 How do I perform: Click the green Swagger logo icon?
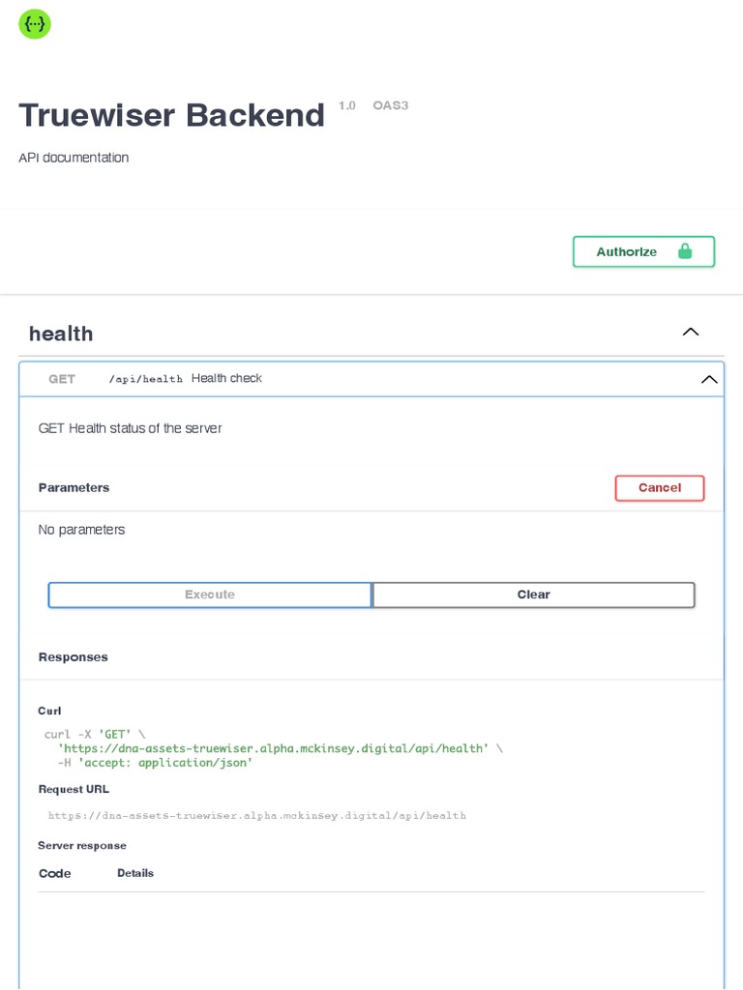(35, 24)
